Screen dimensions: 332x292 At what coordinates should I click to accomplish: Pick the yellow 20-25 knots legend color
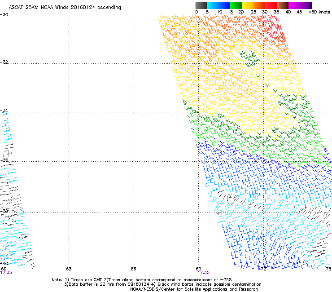click(248, 5)
